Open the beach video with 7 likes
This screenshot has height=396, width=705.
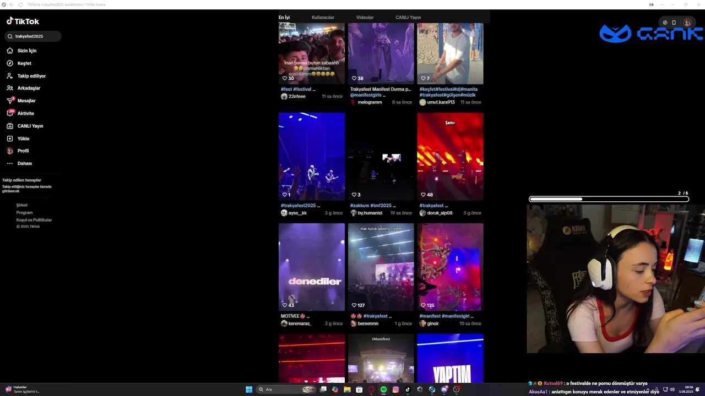tap(450, 53)
